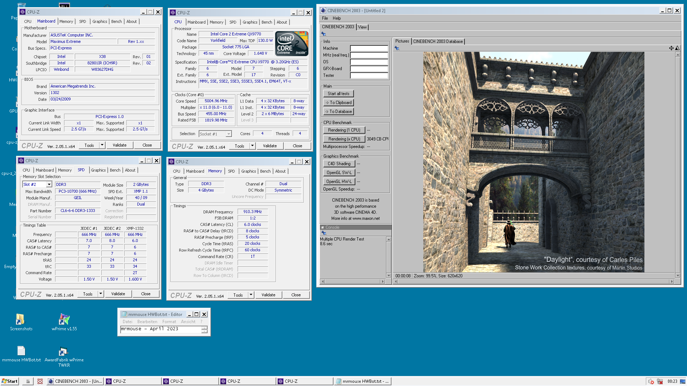This screenshot has width=687, height=386.
Task: Click the Console horizontal scrollbar right arrow
Action: [x=383, y=282]
